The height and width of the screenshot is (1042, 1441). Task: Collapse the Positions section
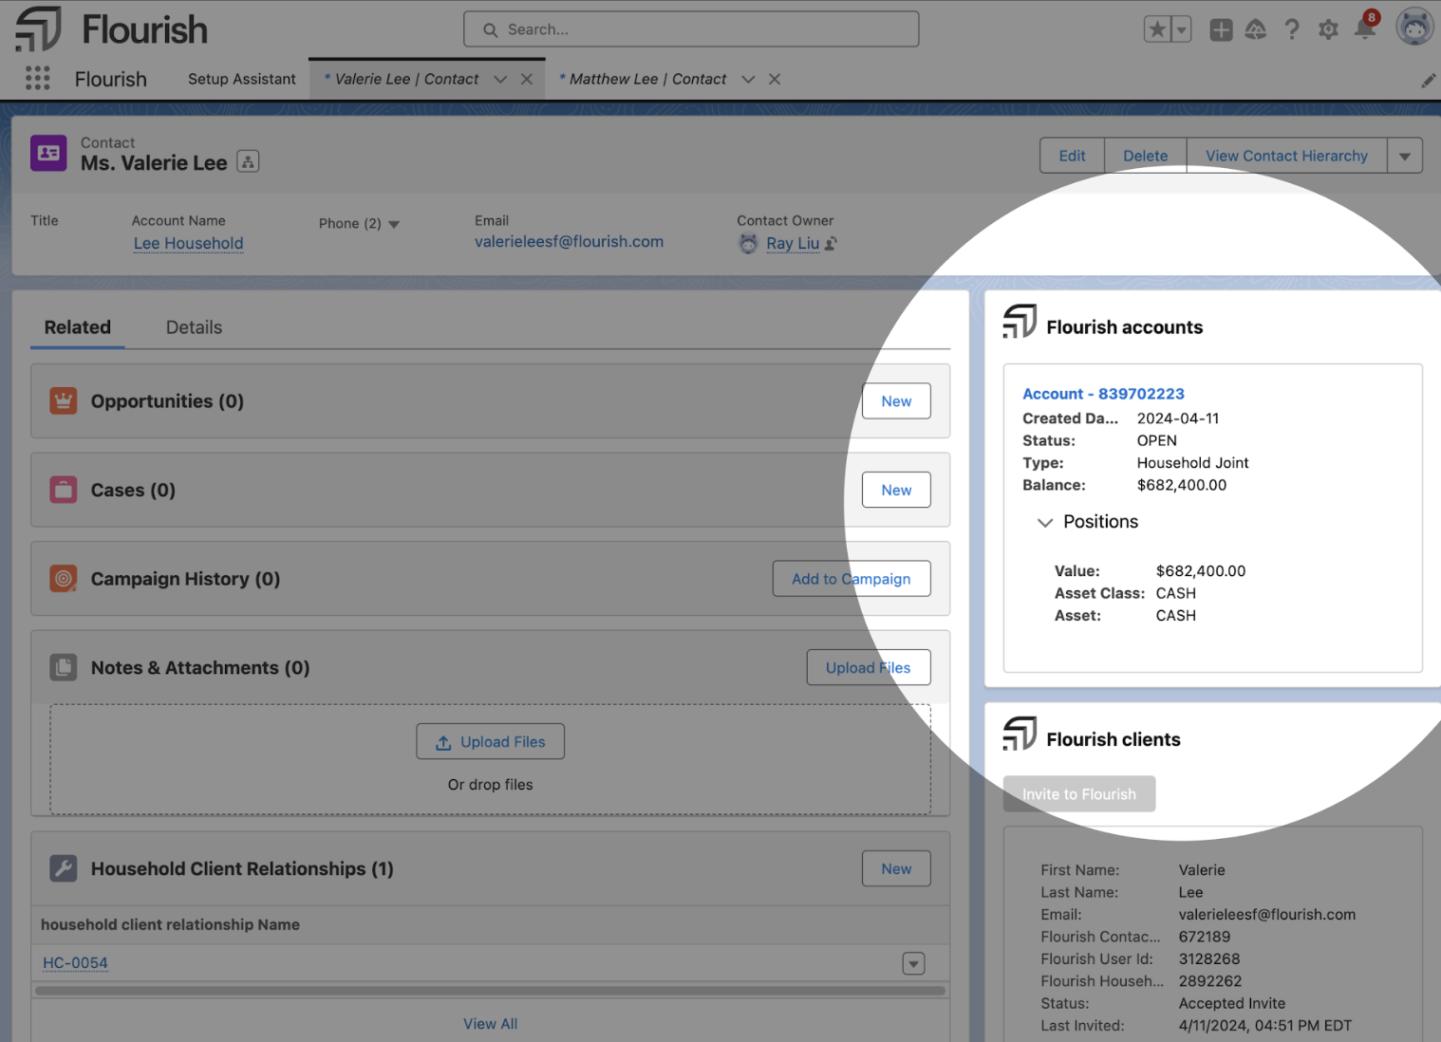point(1045,522)
